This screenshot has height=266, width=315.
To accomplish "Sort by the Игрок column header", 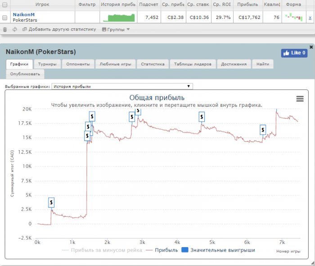I will click(x=42, y=5).
